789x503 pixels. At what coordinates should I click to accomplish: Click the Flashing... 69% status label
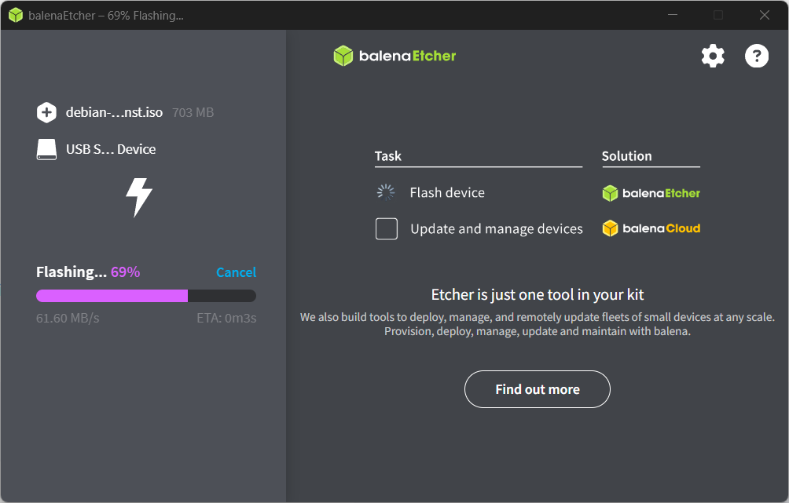88,272
